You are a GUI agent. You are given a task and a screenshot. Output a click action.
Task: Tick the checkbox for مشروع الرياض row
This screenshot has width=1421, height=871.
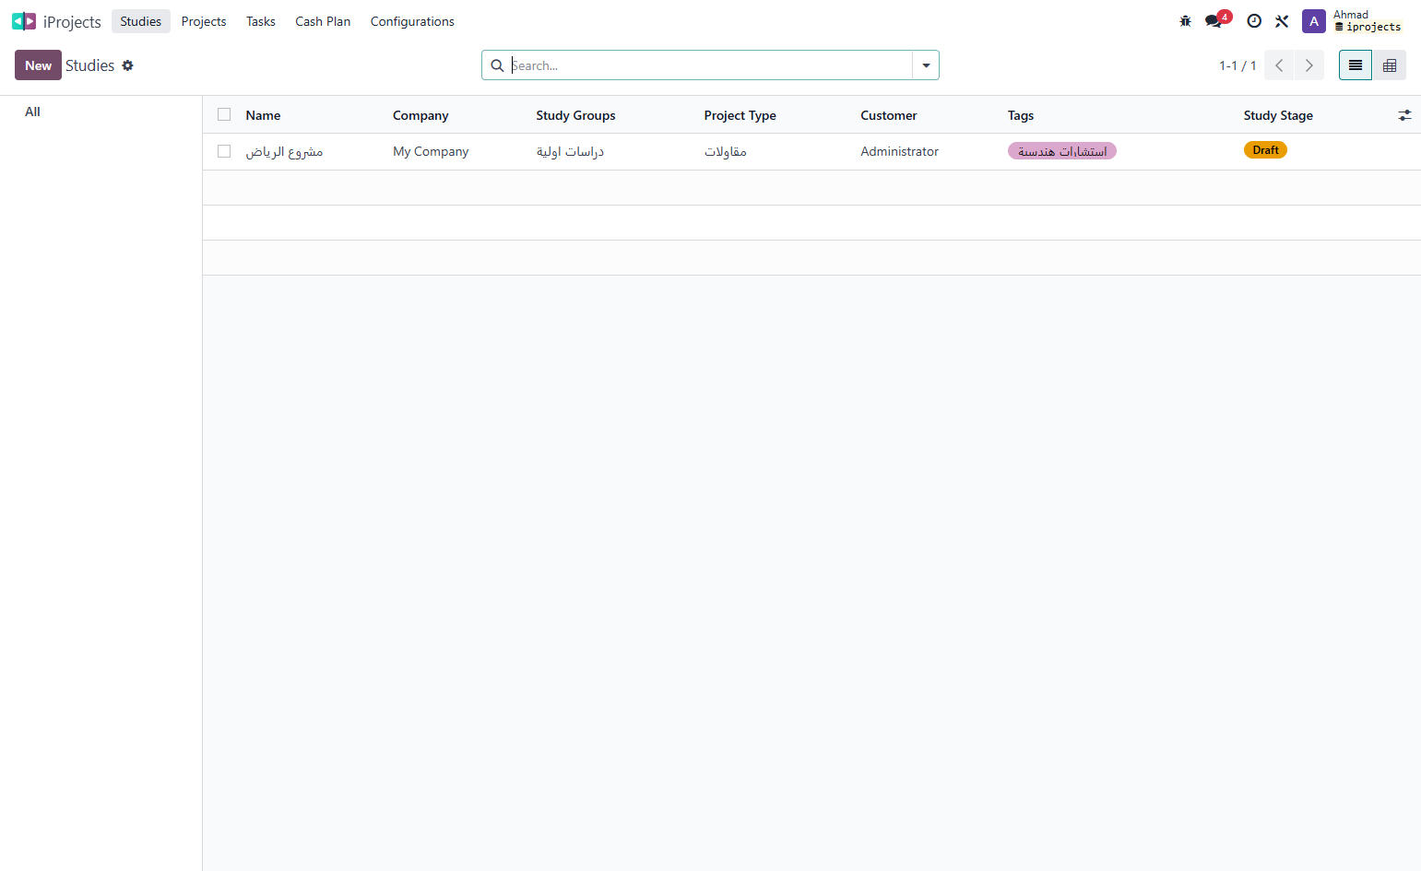click(224, 151)
